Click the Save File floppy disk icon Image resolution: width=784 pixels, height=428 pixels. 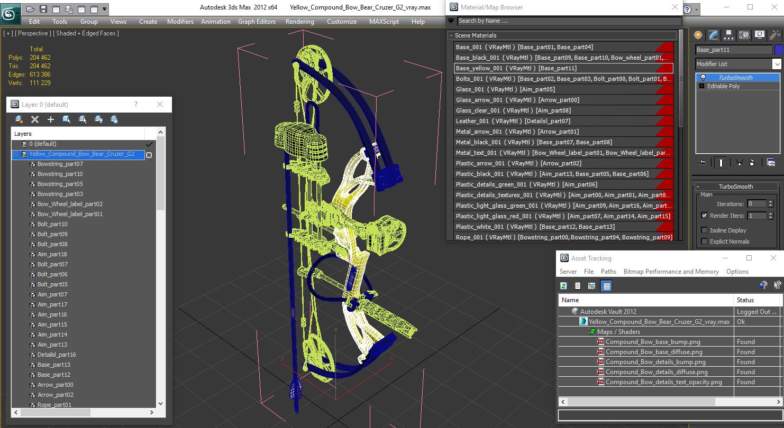[43, 9]
